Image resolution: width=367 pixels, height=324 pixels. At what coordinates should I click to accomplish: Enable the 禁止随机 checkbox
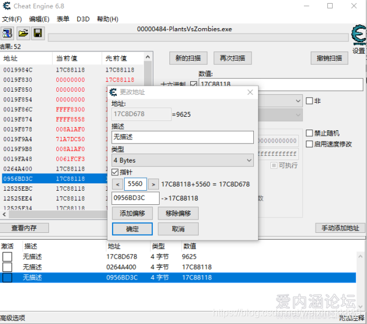[x=310, y=133]
